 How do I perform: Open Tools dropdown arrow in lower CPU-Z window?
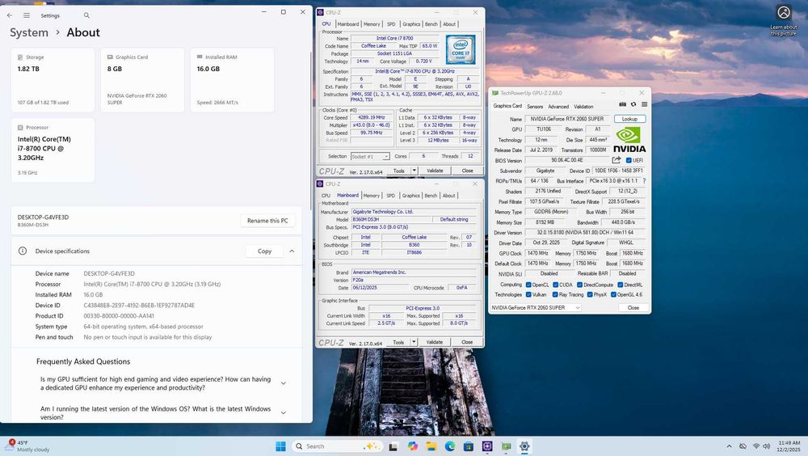pyautogui.click(x=413, y=342)
